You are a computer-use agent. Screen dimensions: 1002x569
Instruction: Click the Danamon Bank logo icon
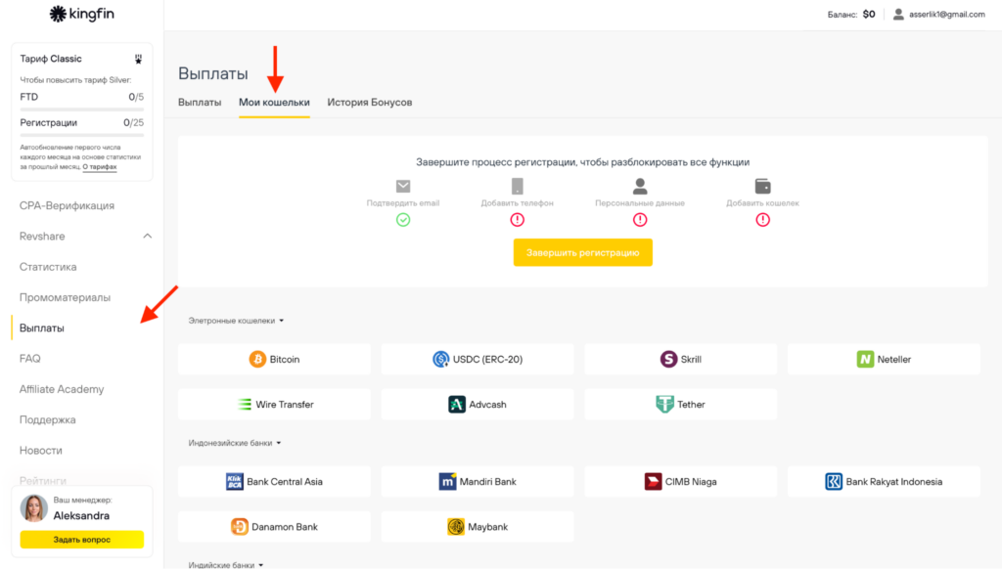click(239, 527)
